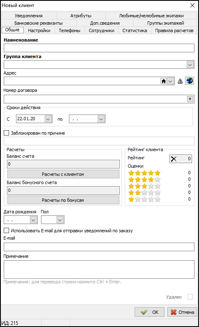Enable Заблокирован по причине checkbox
The image size is (199, 327).
click(7, 133)
